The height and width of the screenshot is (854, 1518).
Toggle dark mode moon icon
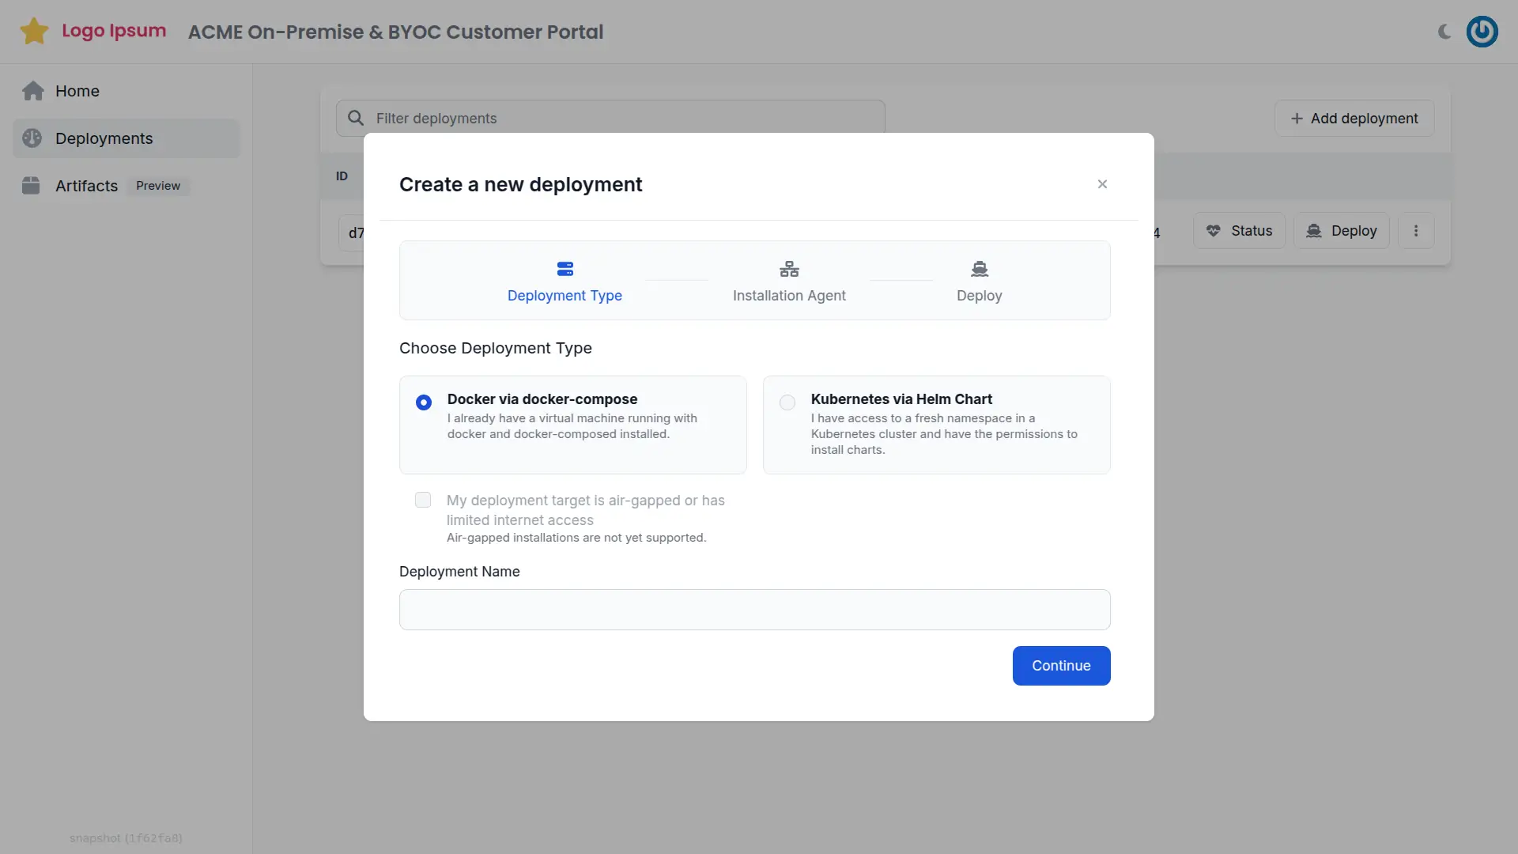pos(1444,32)
